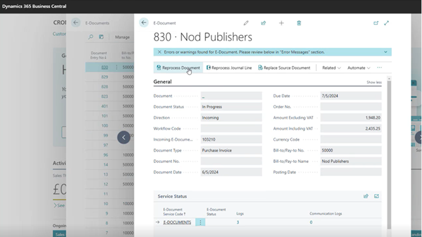Open row options for E-DOCUMENTS service
Screen dimensions: 422x237
(200, 222)
